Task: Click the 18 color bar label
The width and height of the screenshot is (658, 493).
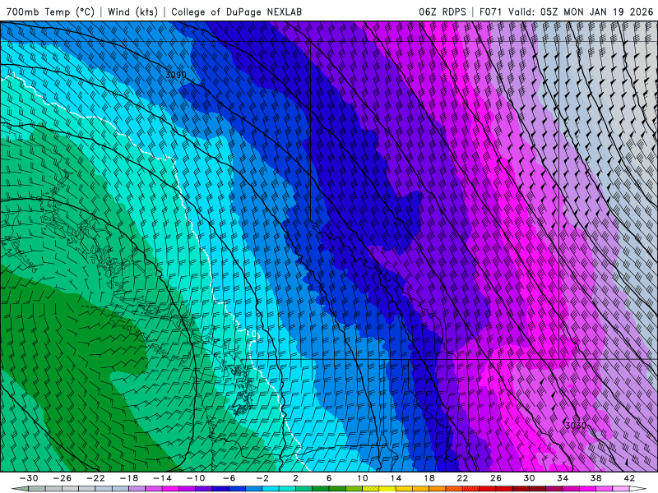Action: point(429,478)
